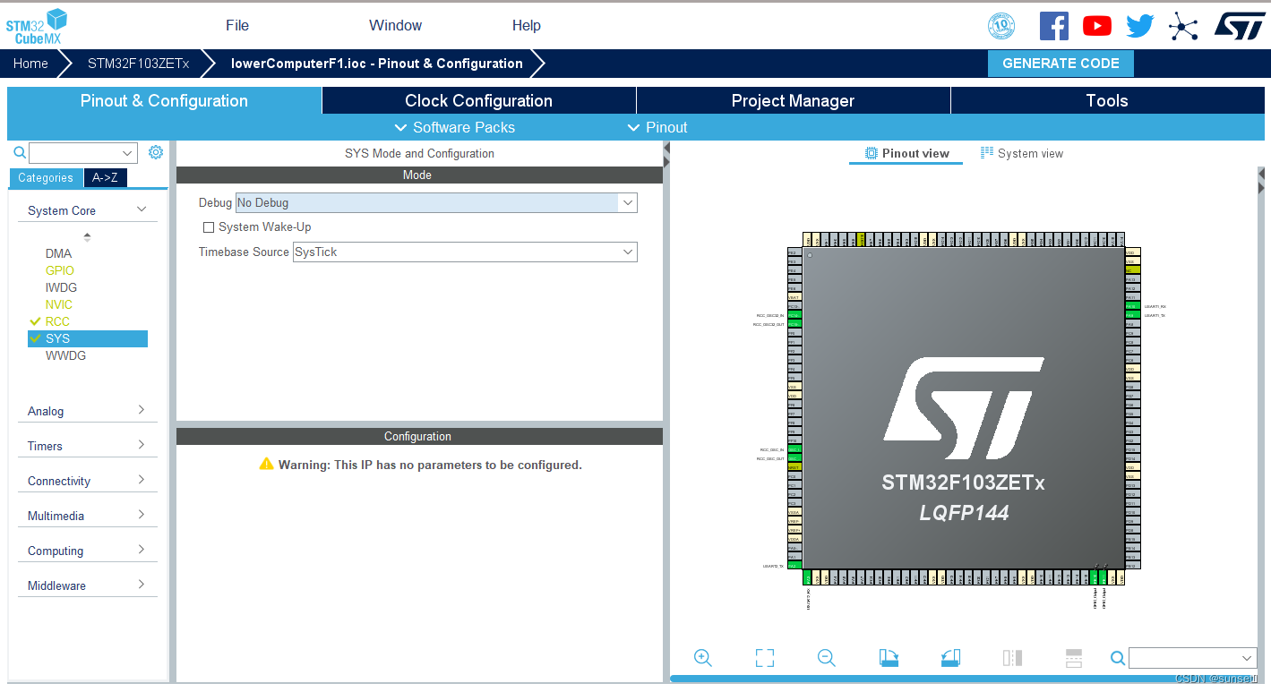The height and width of the screenshot is (692, 1271).
Task: Click the pin search magnifier icon
Action: coord(1118,658)
